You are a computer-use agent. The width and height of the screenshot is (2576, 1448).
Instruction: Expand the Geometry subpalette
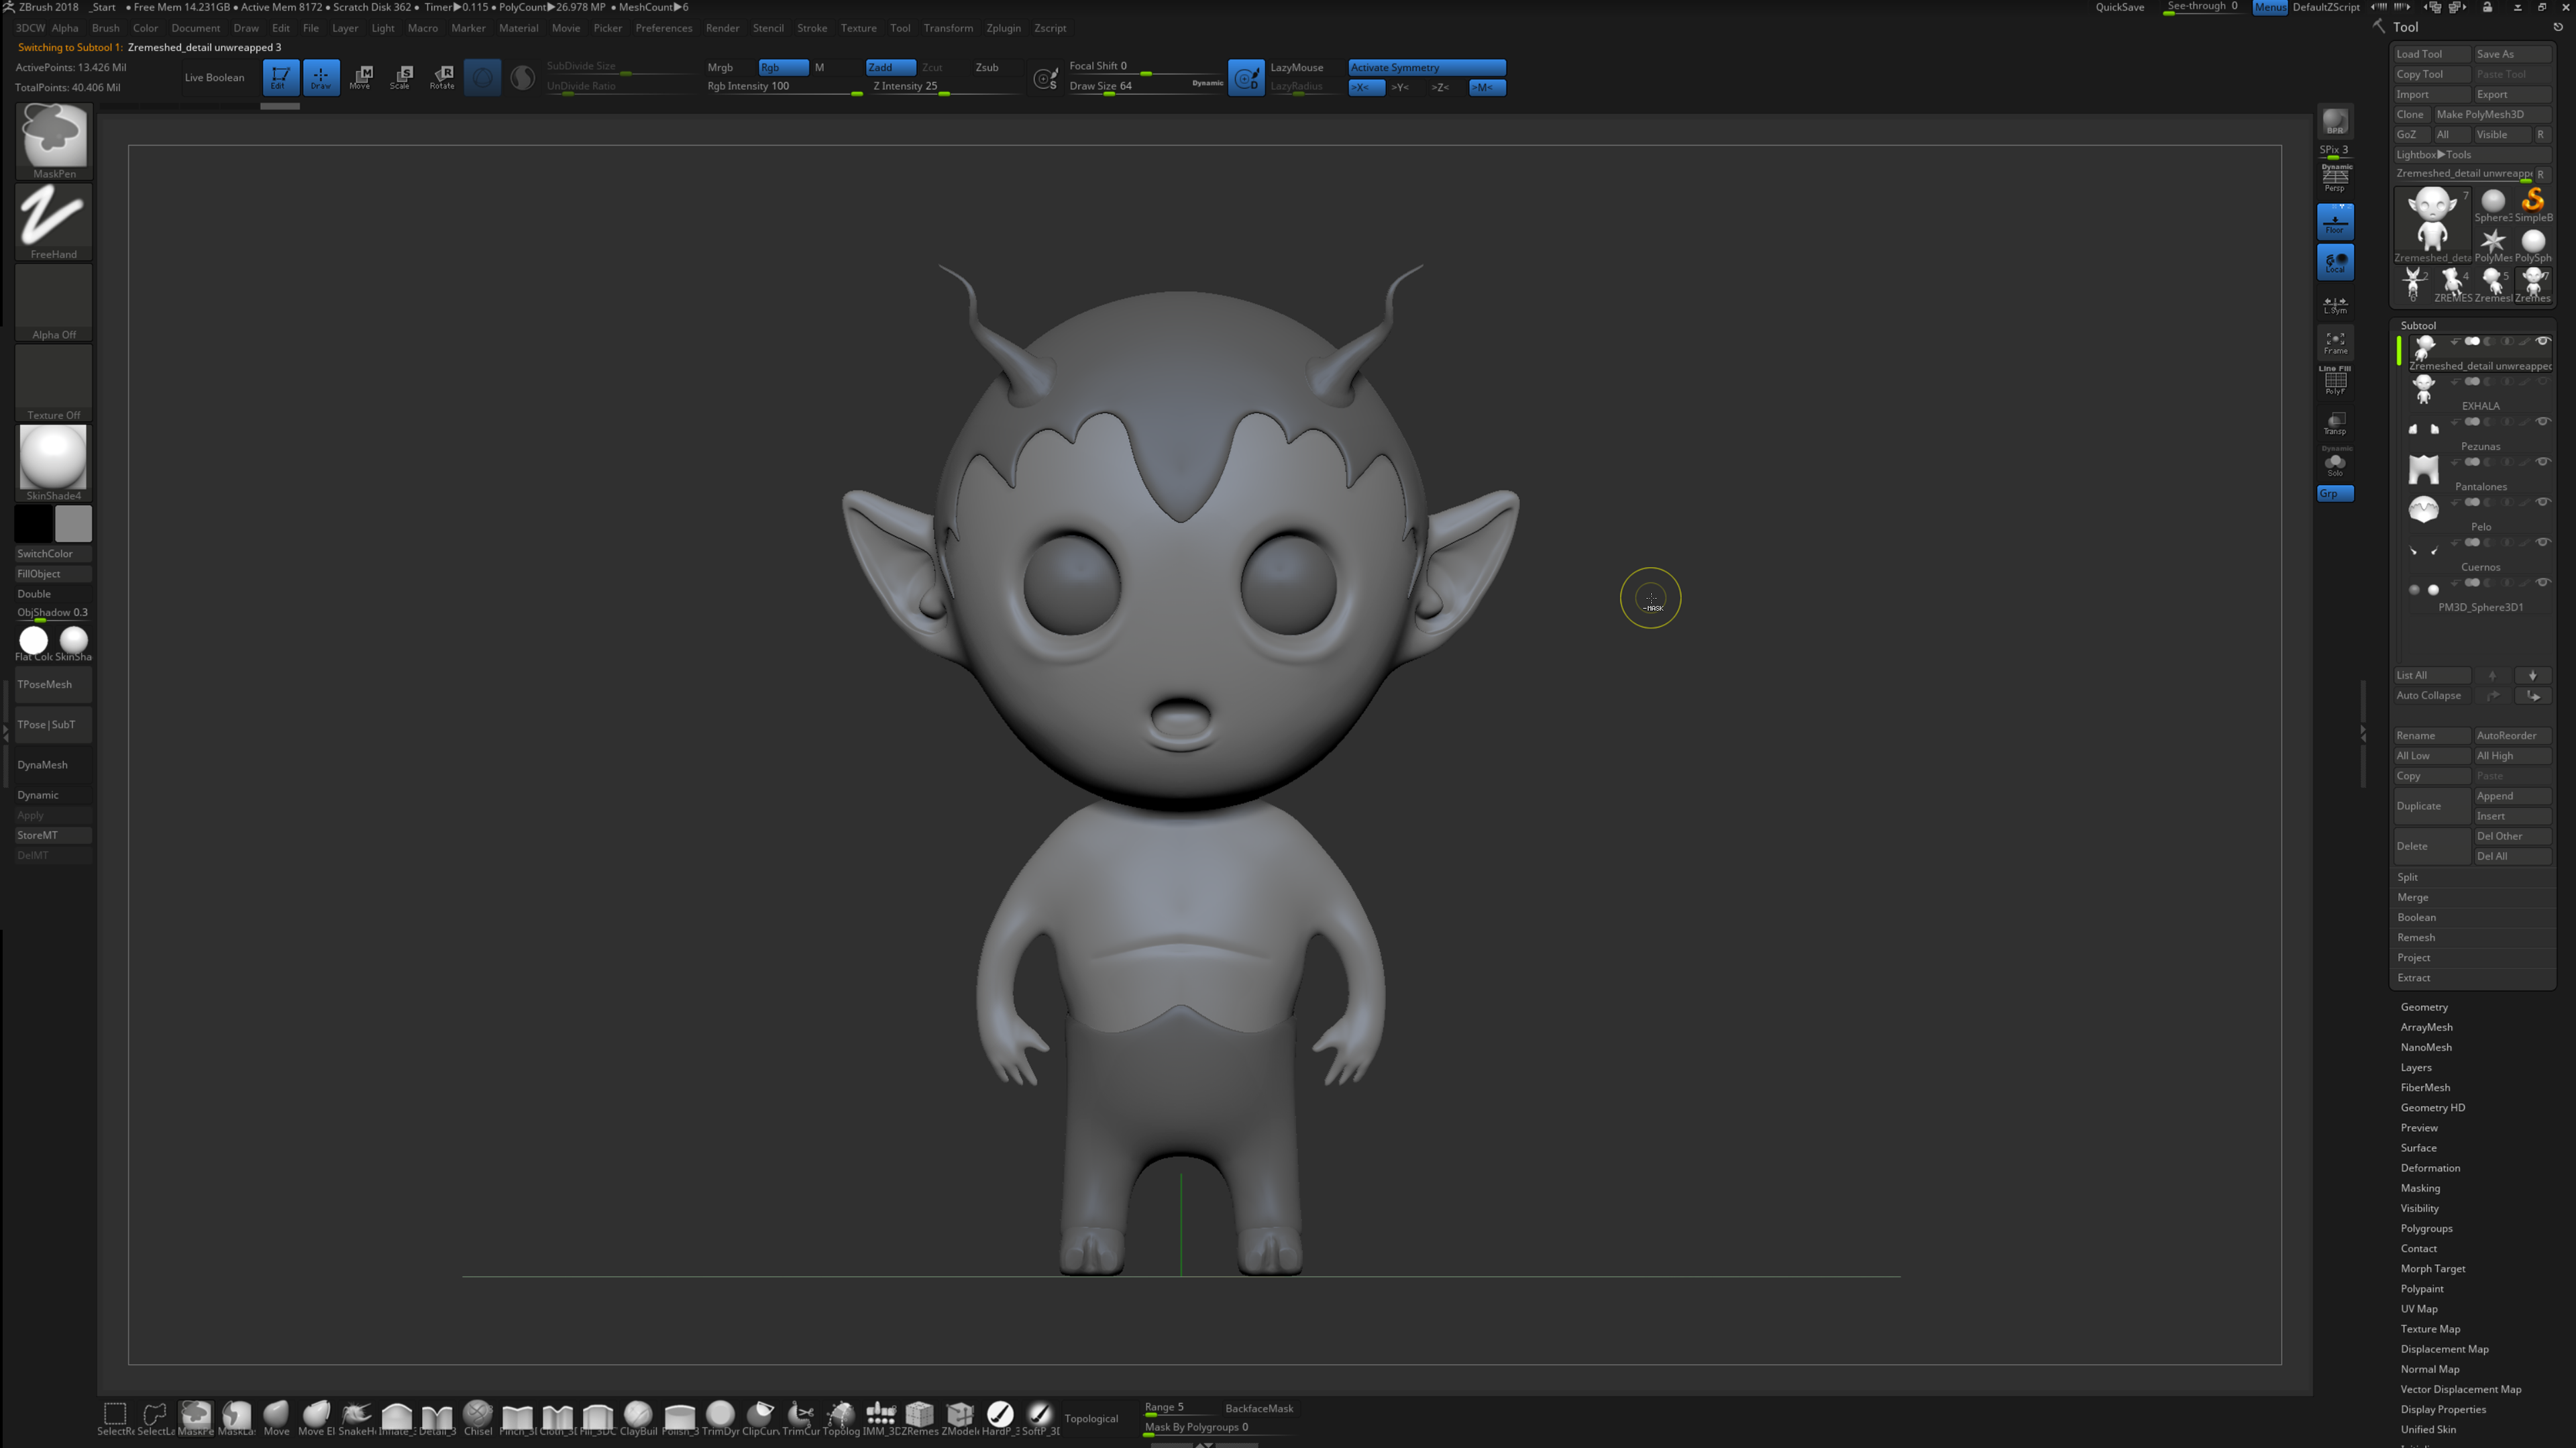coord(2424,1007)
